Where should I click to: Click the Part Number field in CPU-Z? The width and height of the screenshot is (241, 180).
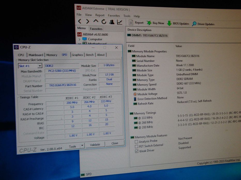point(63,85)
